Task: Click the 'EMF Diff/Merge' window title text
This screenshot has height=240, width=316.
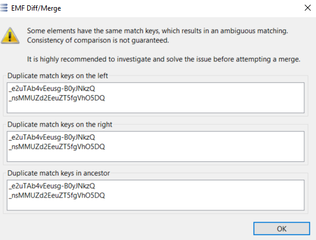Action: [36, 8]
